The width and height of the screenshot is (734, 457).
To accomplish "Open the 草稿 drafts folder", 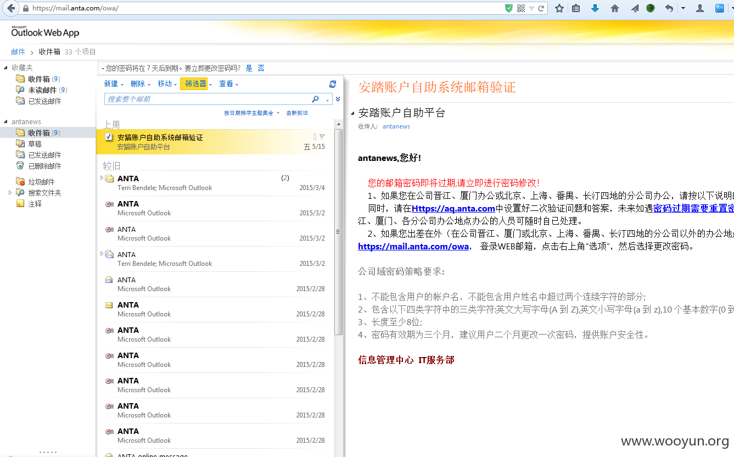I will point(35,144).
